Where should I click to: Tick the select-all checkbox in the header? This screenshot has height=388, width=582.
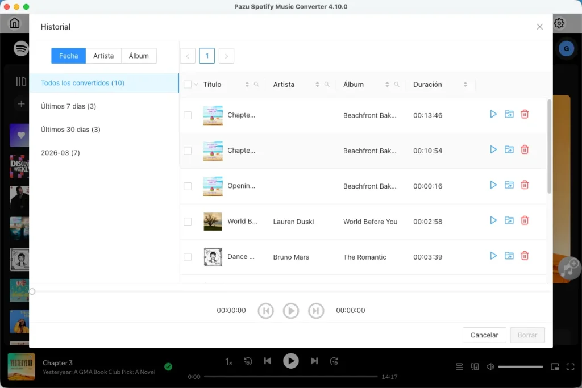tap(188, 85)
